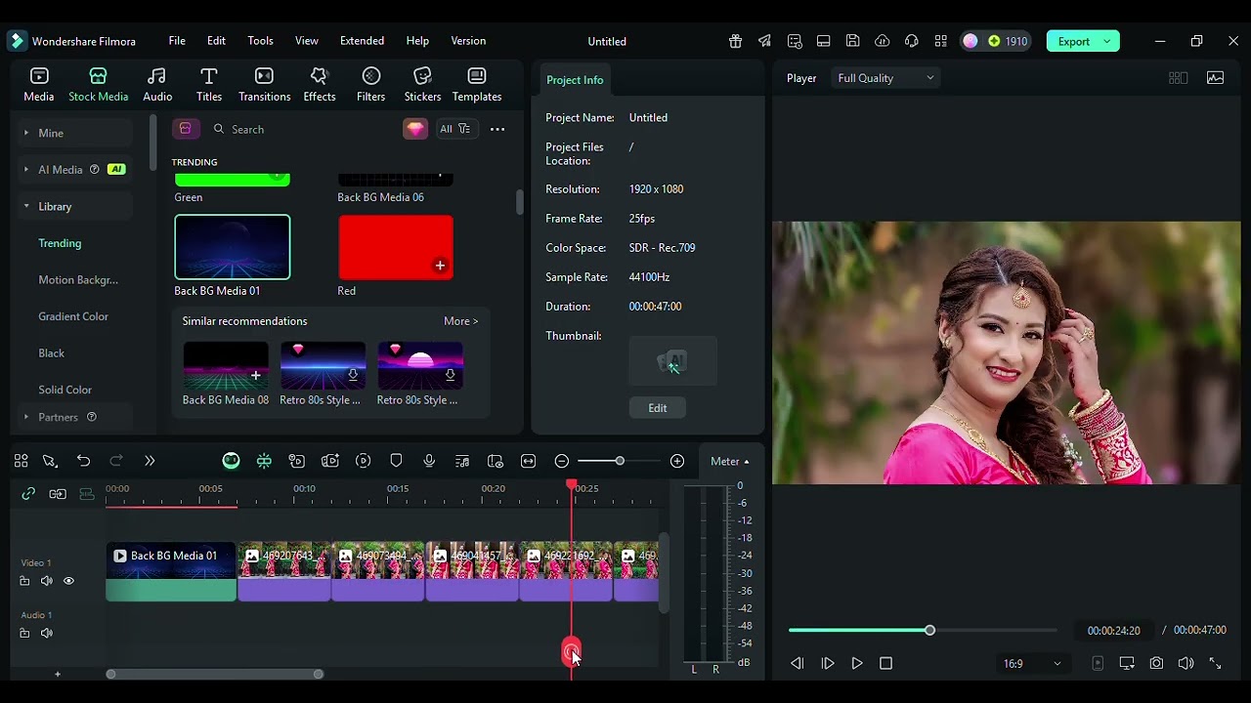Toggle Video 1 track visibility eye
1251x703 pixels.
coord(68,581)
